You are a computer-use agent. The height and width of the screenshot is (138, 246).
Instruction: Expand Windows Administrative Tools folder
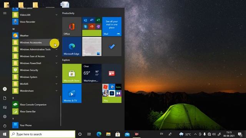pyautogui.click(x=35, y=49)
